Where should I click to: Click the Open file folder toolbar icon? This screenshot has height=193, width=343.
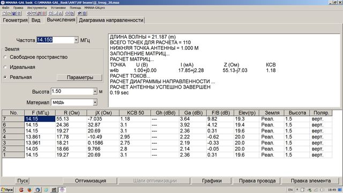pos(9,13)
